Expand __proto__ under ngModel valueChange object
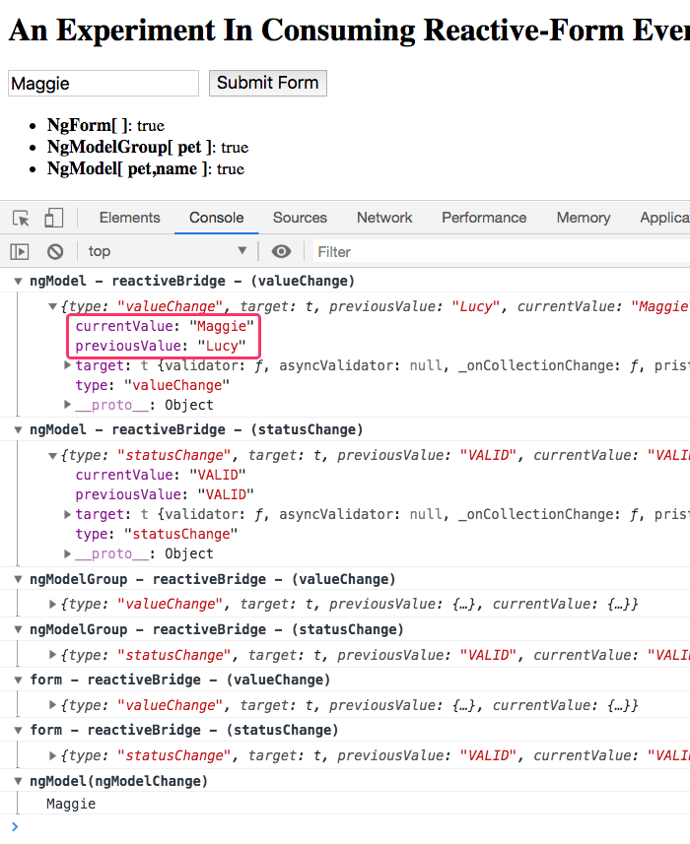 67,405
